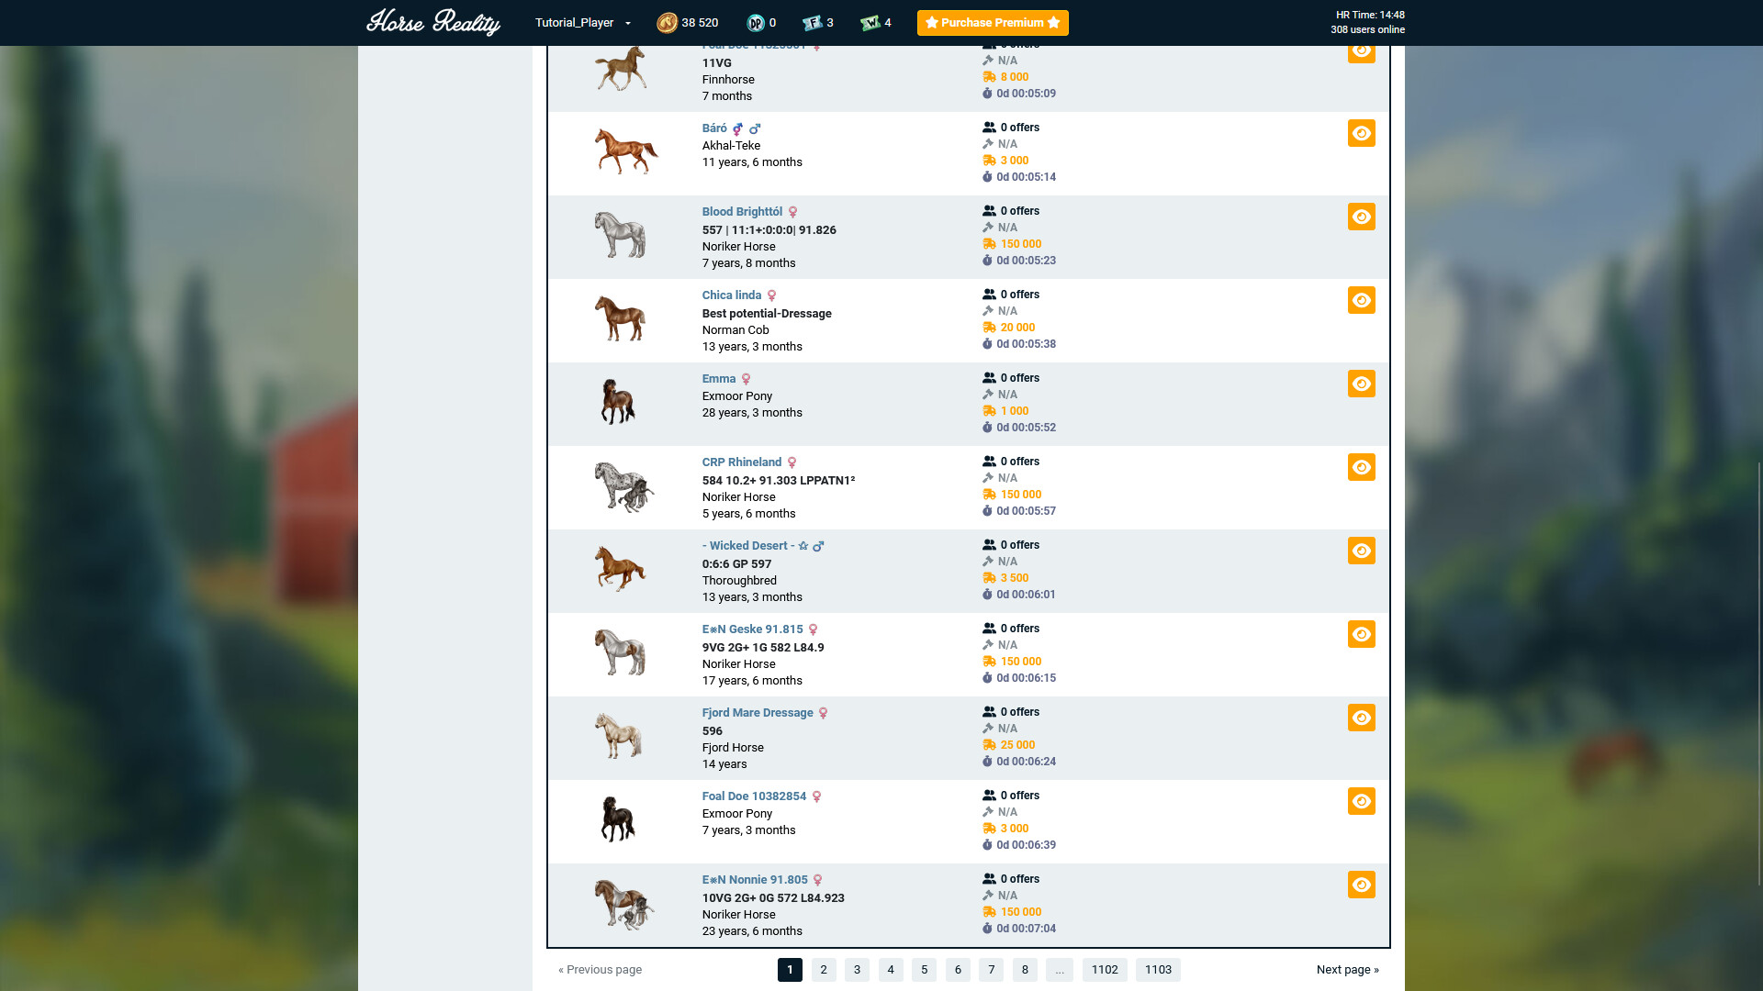Open the Tutorial_Player account dropdown

click(x=580, y=22)
